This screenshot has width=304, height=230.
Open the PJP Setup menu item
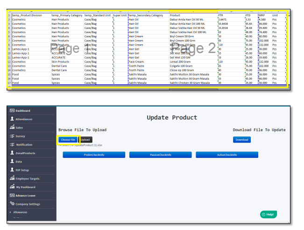(22, 170)
